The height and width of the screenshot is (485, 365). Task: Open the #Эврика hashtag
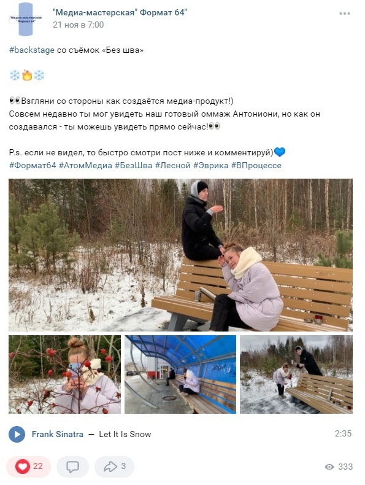pos(211,166)
